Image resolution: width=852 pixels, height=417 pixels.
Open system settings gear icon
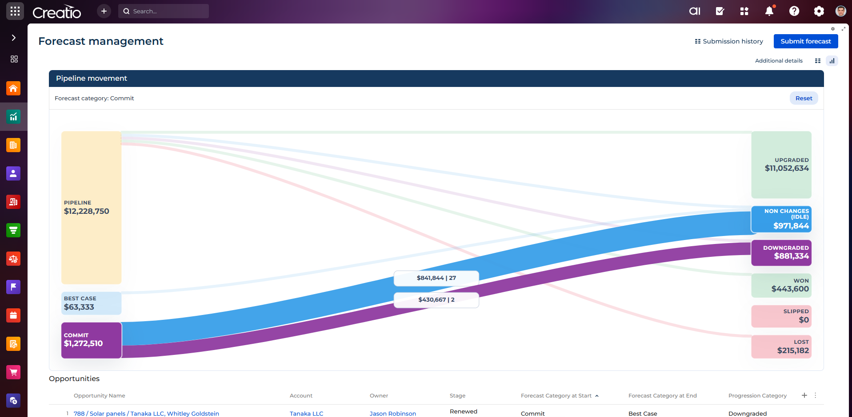pos(819,11)
